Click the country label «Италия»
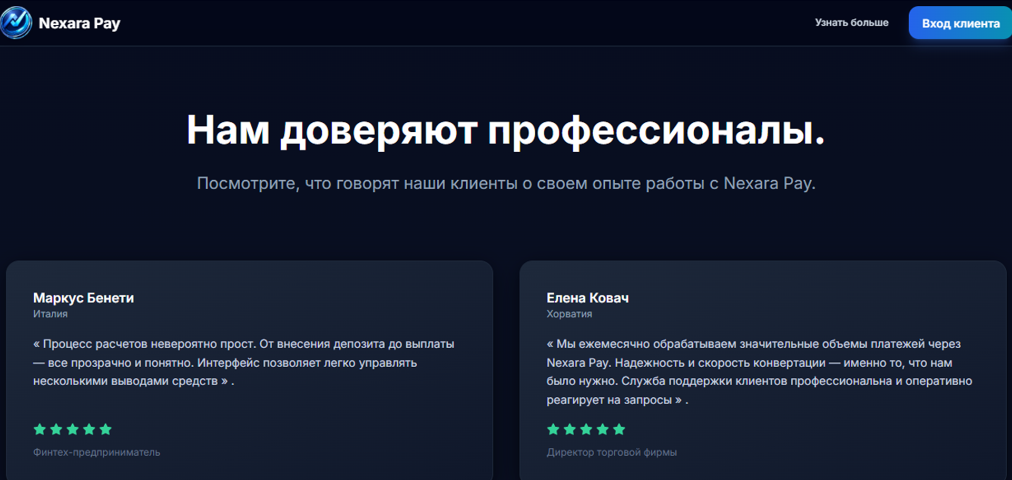 (50, 314)
